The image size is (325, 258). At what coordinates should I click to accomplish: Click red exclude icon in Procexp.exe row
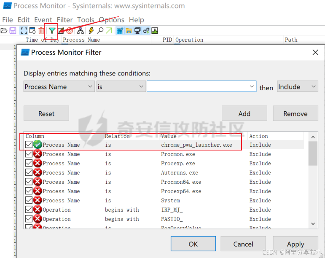(38, 163)
